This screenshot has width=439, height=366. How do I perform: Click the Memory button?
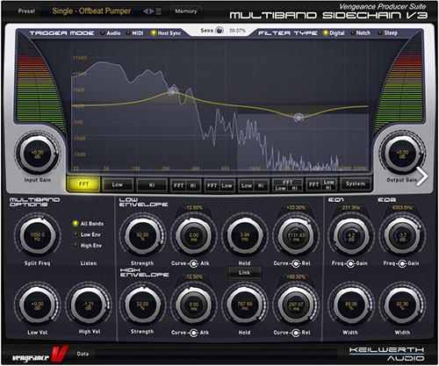186,11
